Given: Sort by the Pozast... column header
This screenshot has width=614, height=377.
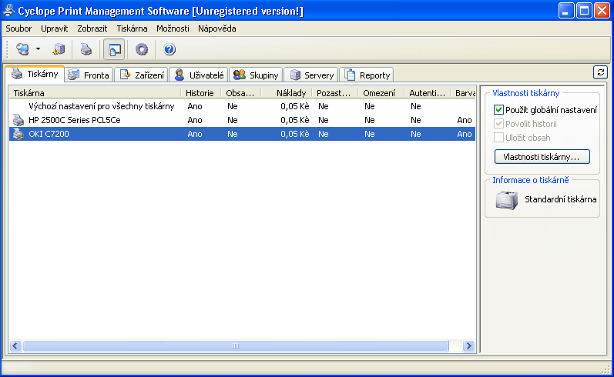Looking at the screenshot, I should coord(335,93).
